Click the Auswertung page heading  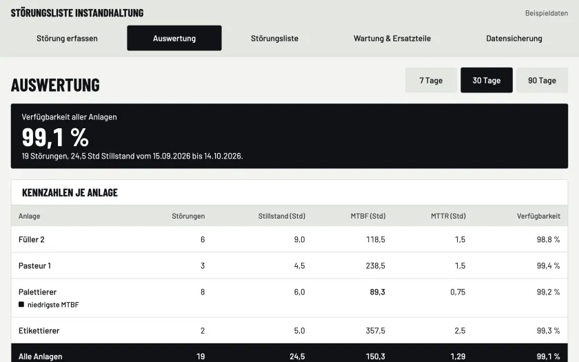click(x=55, y=85)
